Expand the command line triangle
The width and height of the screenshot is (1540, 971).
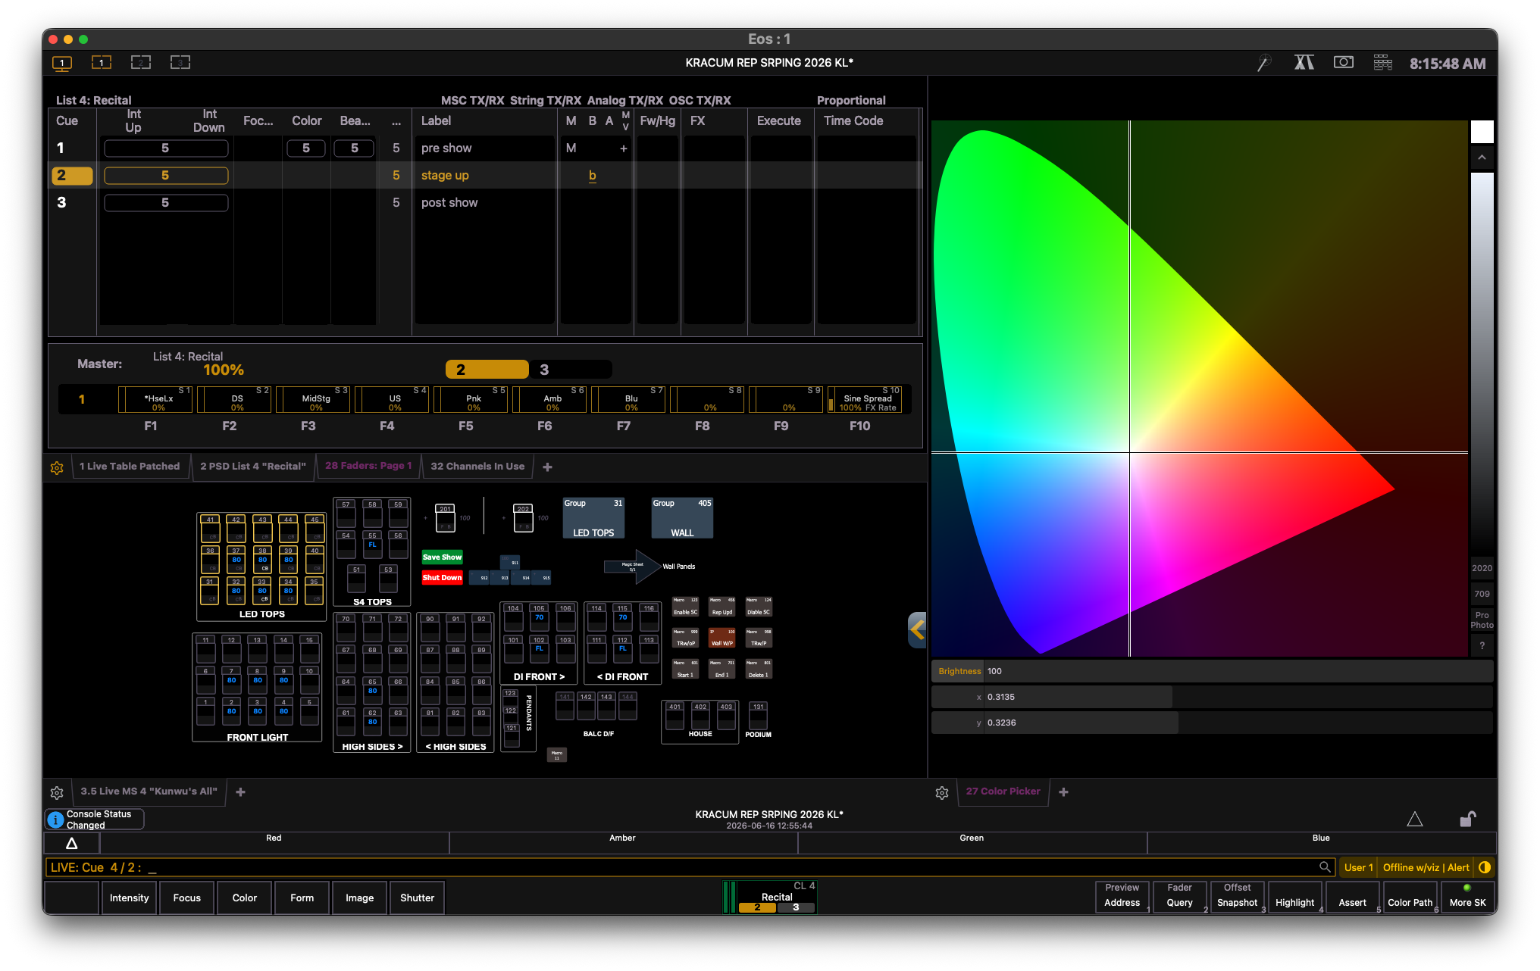click(72, 843)
